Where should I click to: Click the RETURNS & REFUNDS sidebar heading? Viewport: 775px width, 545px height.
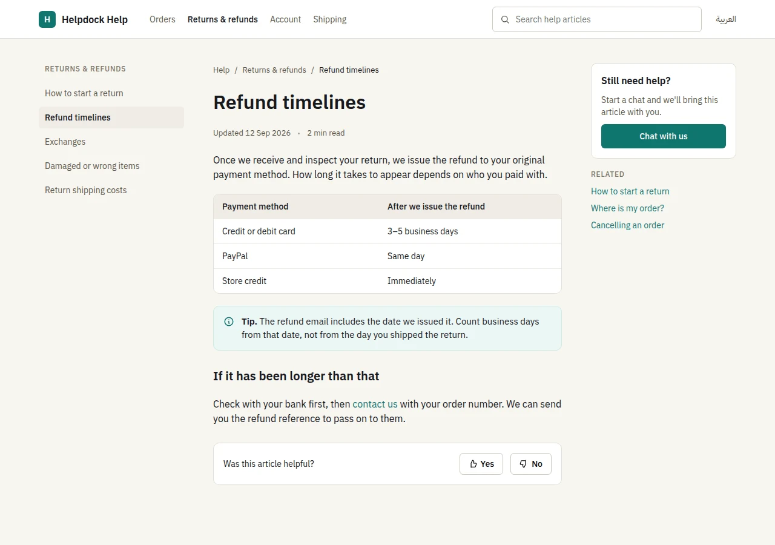[x=85, y=69]
